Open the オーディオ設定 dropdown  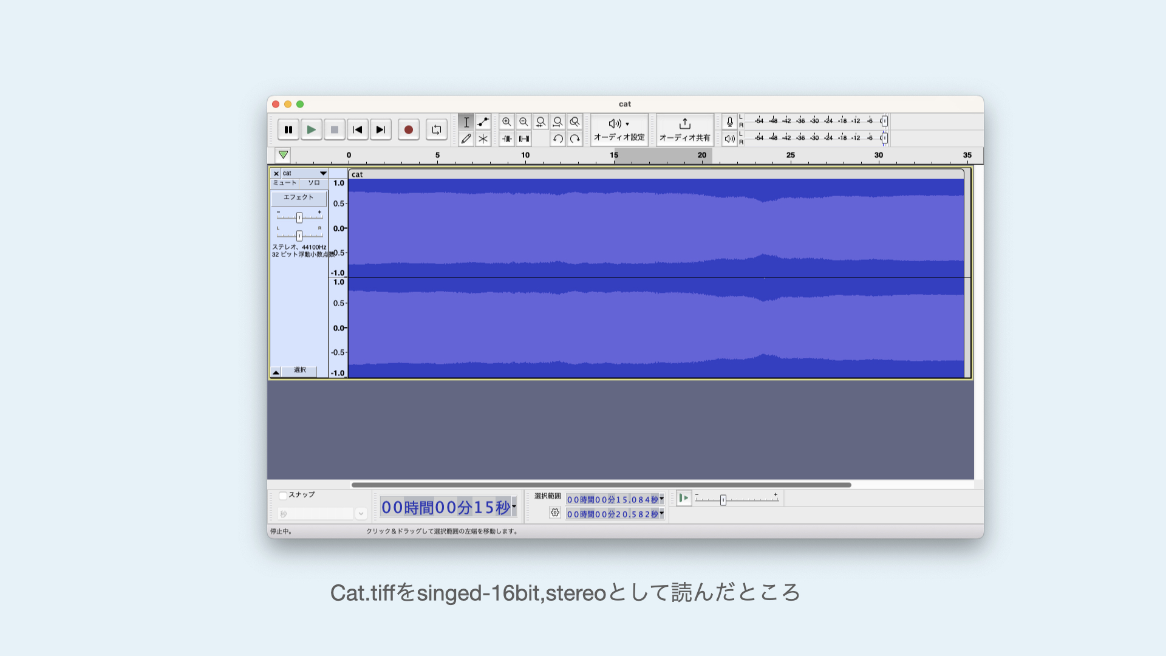(619, 129)
